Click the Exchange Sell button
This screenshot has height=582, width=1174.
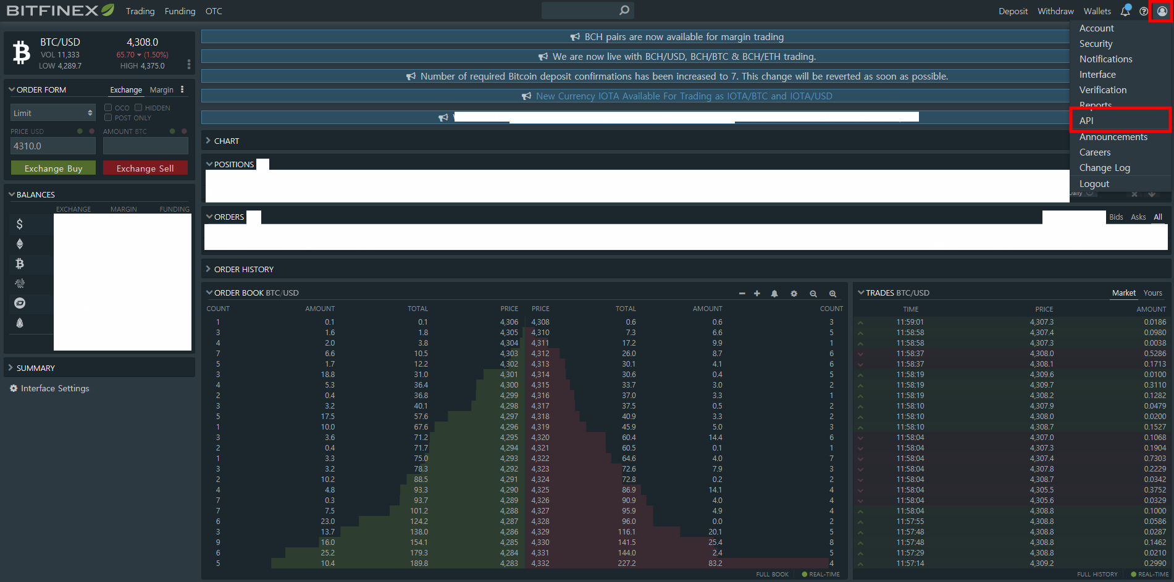pyautogui.click(x=145, y=168)
